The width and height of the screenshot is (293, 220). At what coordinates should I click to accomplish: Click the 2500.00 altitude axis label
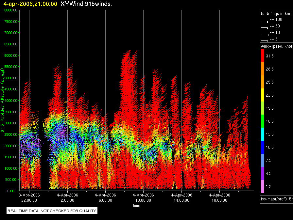click(x=11, y=134)
